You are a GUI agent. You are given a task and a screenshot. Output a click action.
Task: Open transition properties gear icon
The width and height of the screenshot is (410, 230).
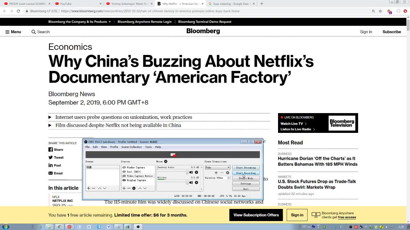tap(228, 173)
